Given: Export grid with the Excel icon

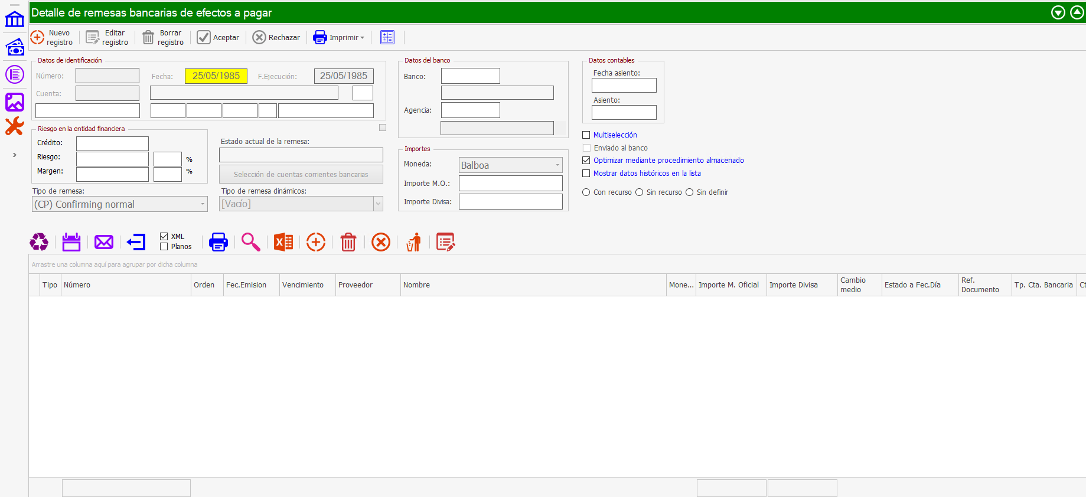Looking at the screenshot, I should (x=283, y=242).
